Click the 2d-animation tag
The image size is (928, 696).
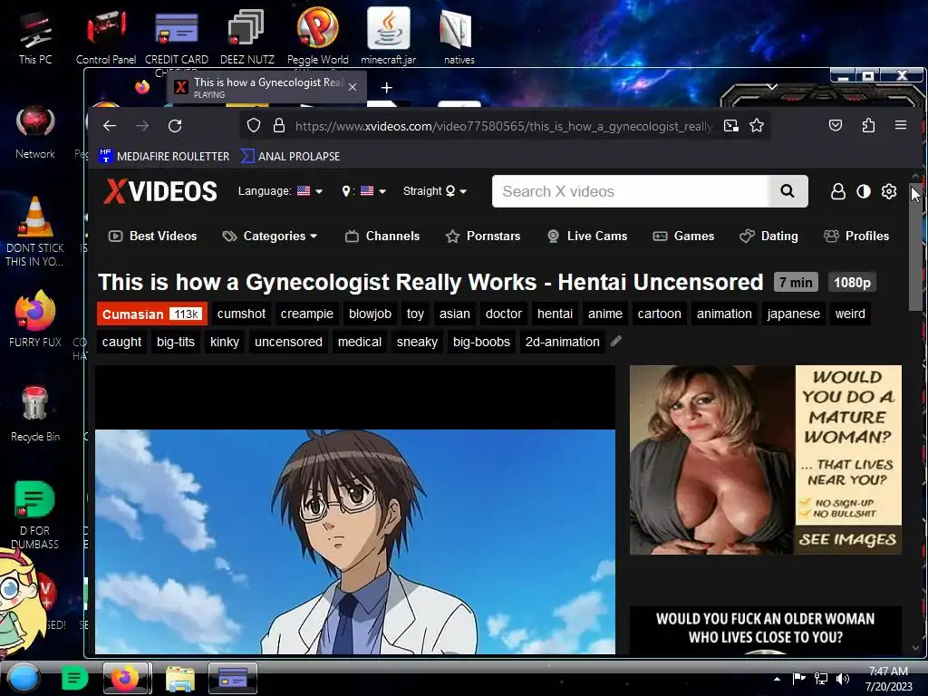(562, 342)
